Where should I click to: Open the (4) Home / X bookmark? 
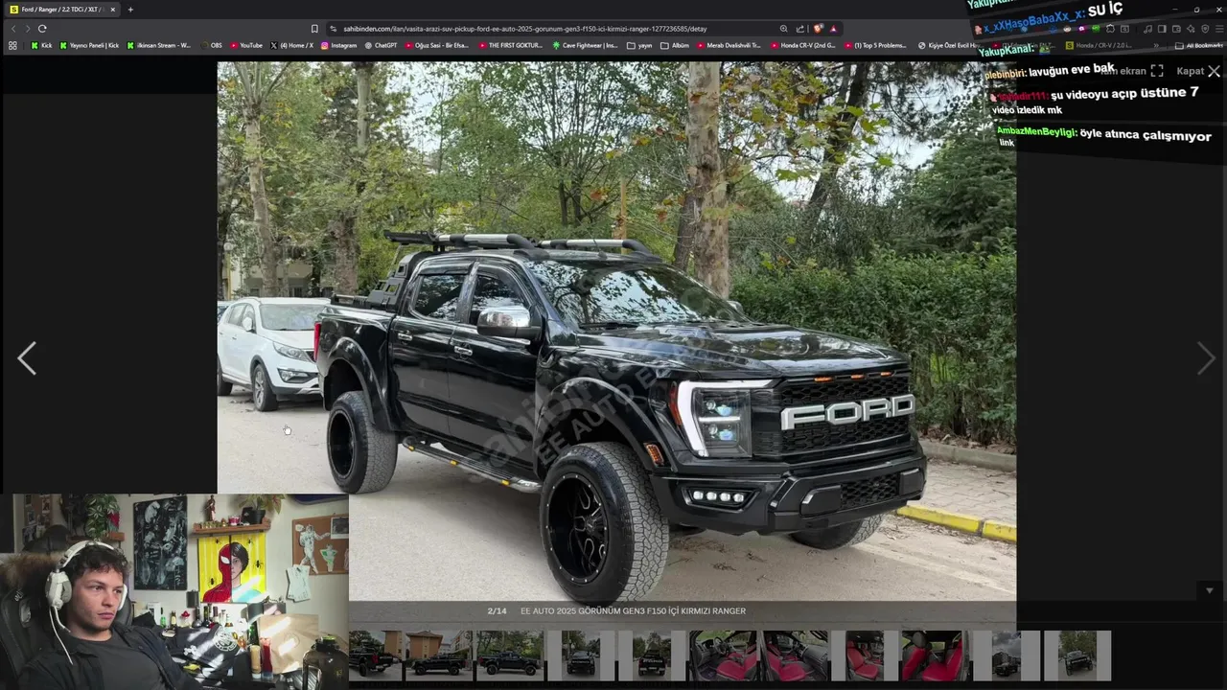click(292, 45)
